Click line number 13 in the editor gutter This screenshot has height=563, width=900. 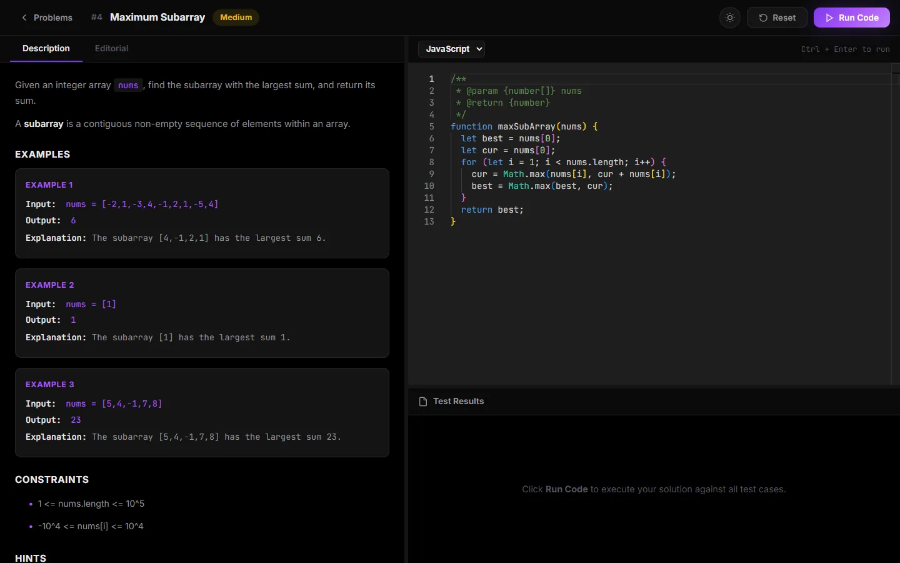click(x=429, y=221)
